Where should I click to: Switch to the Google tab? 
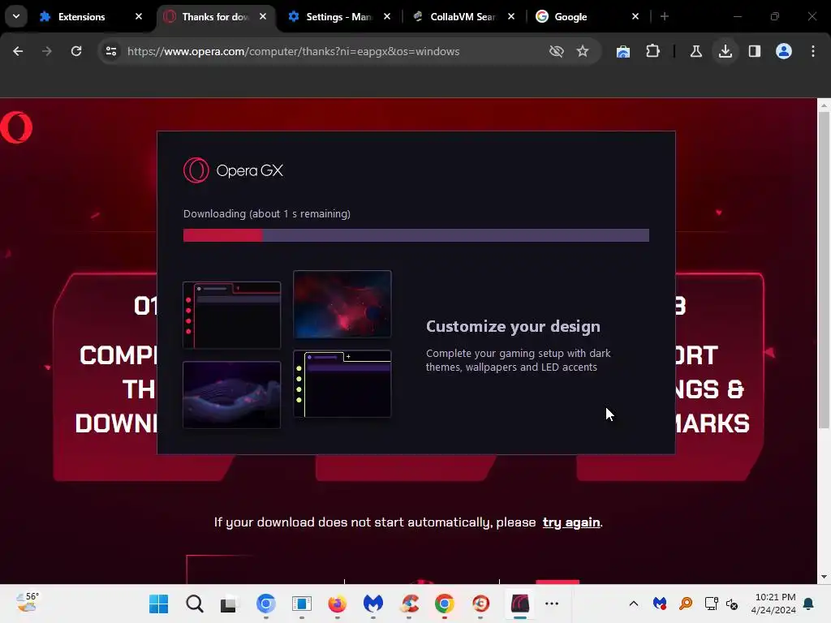click(571, 16)
